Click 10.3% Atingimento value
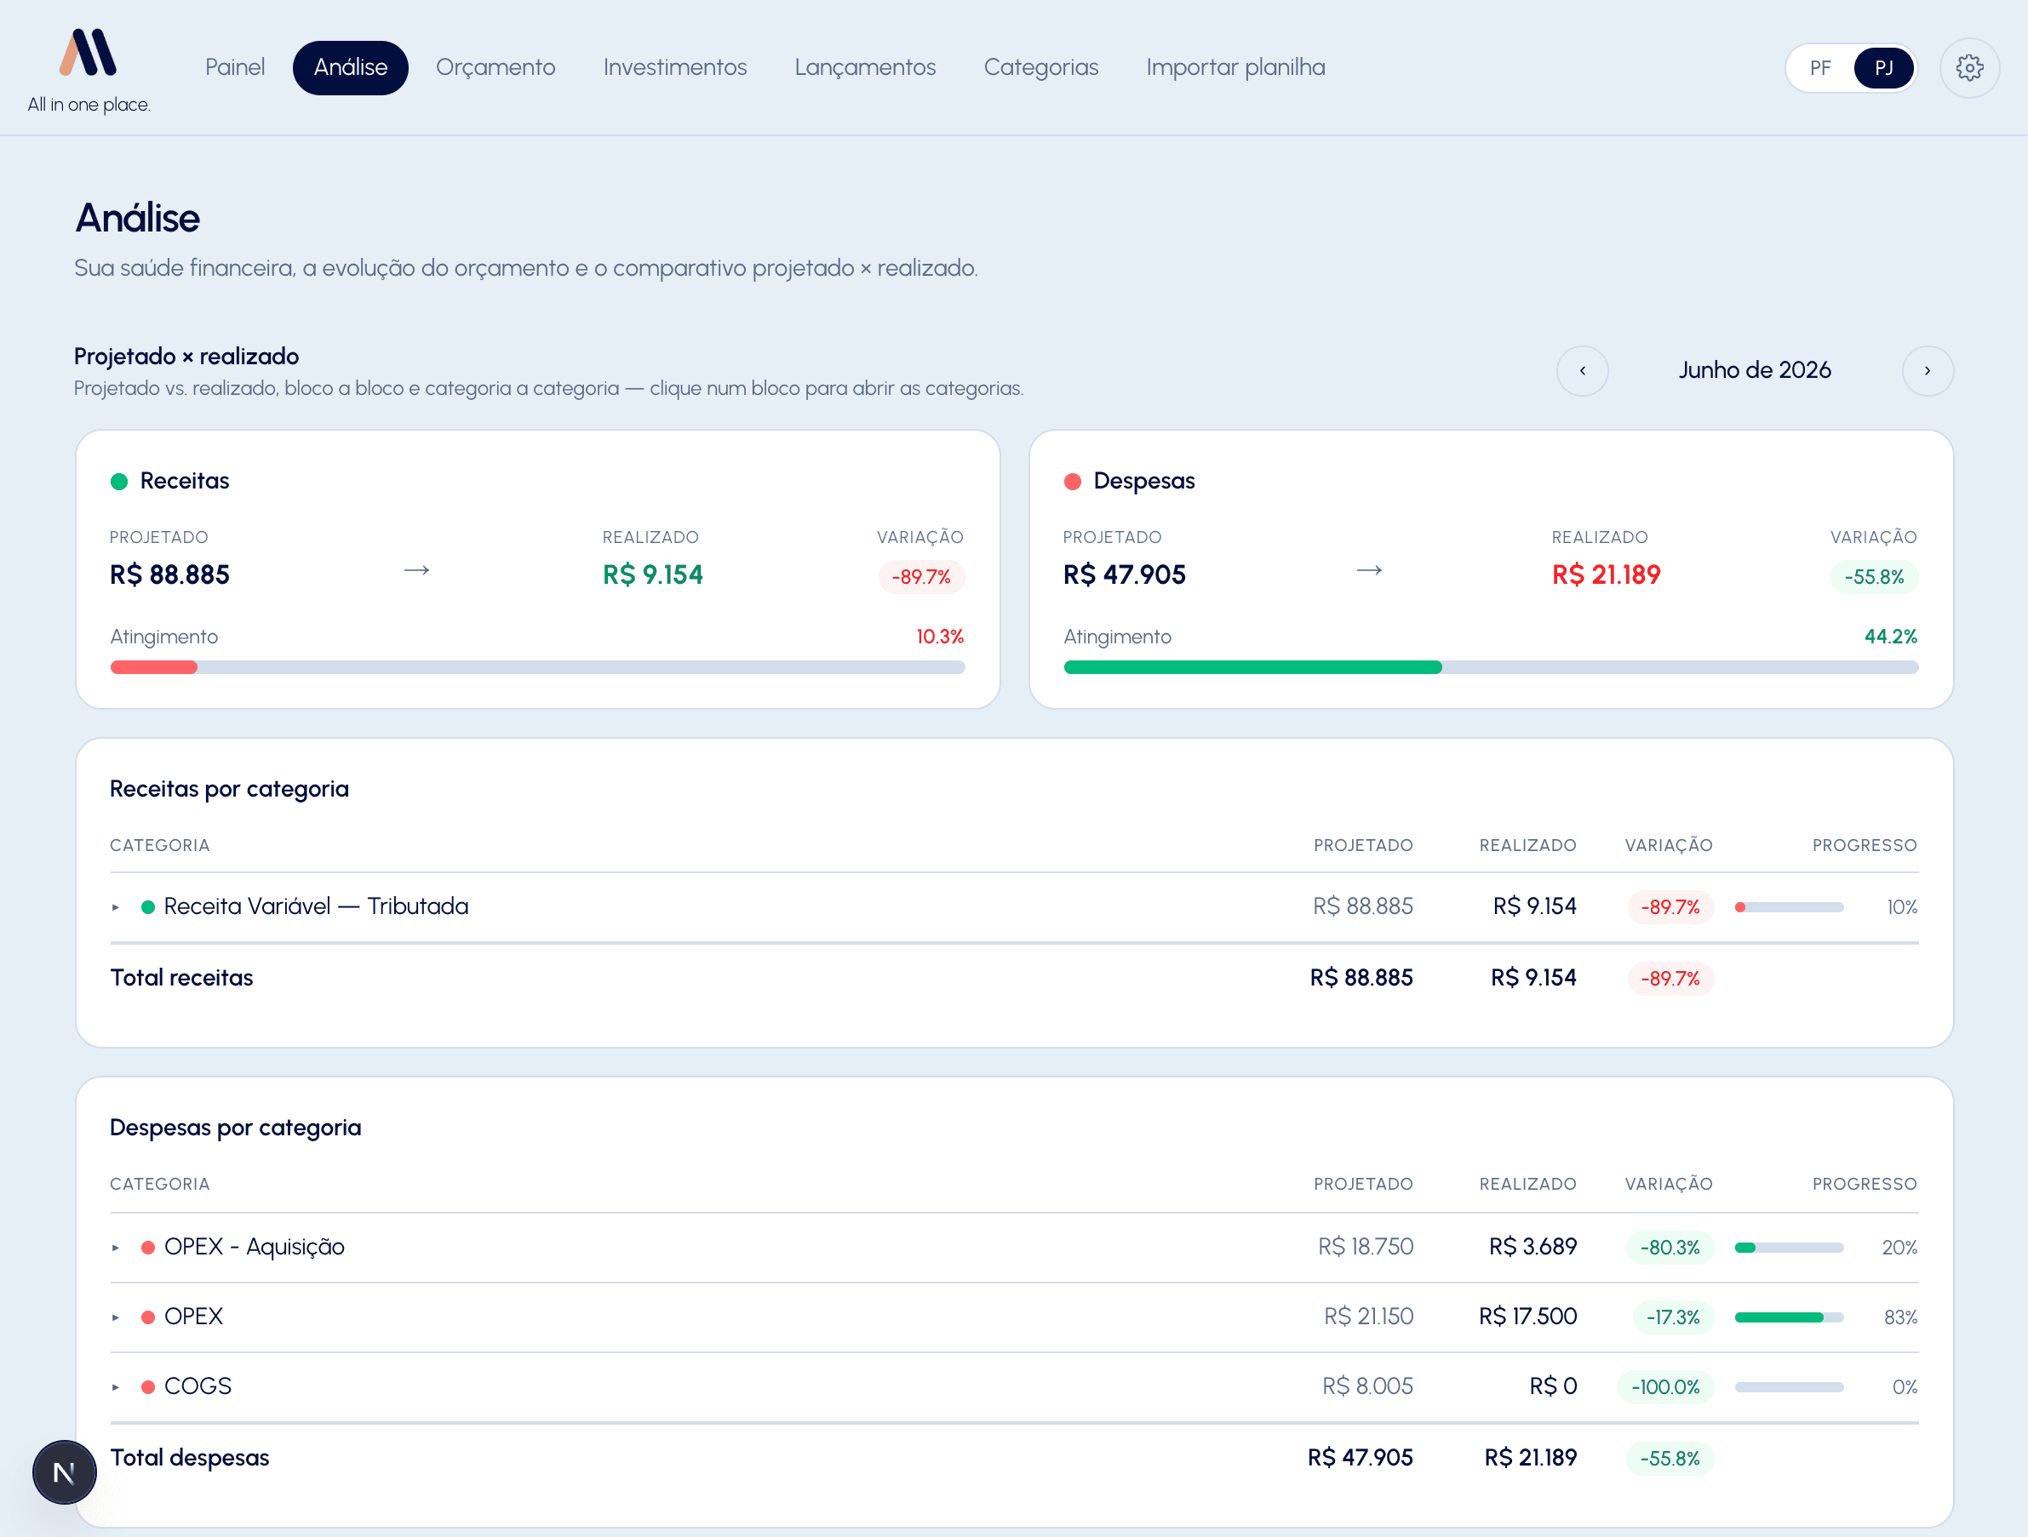The image size is (2028, 1537). [940, 636]
